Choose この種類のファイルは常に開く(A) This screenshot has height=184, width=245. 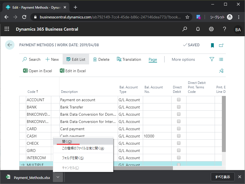[x=83, y=148]
